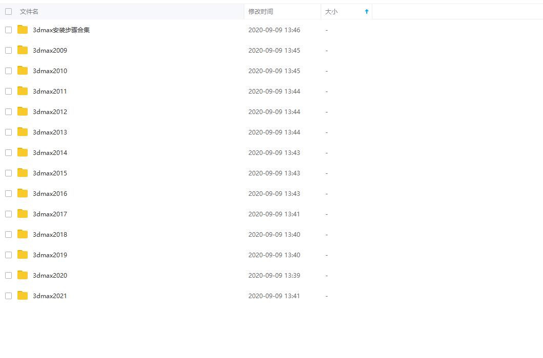Click the date 2020-09-09 13:39

pos(274,275)
